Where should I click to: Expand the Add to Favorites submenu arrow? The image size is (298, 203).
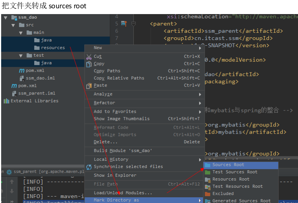coord(200,112)
